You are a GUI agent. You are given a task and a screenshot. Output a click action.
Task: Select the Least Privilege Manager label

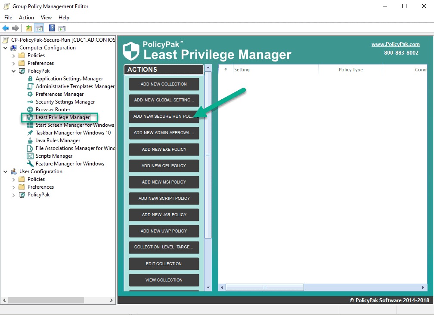pyautogui.click(x=62, y=117)
